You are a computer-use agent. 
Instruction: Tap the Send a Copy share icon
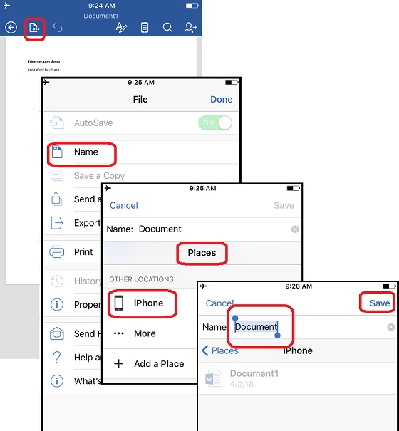tap(57, 199)
